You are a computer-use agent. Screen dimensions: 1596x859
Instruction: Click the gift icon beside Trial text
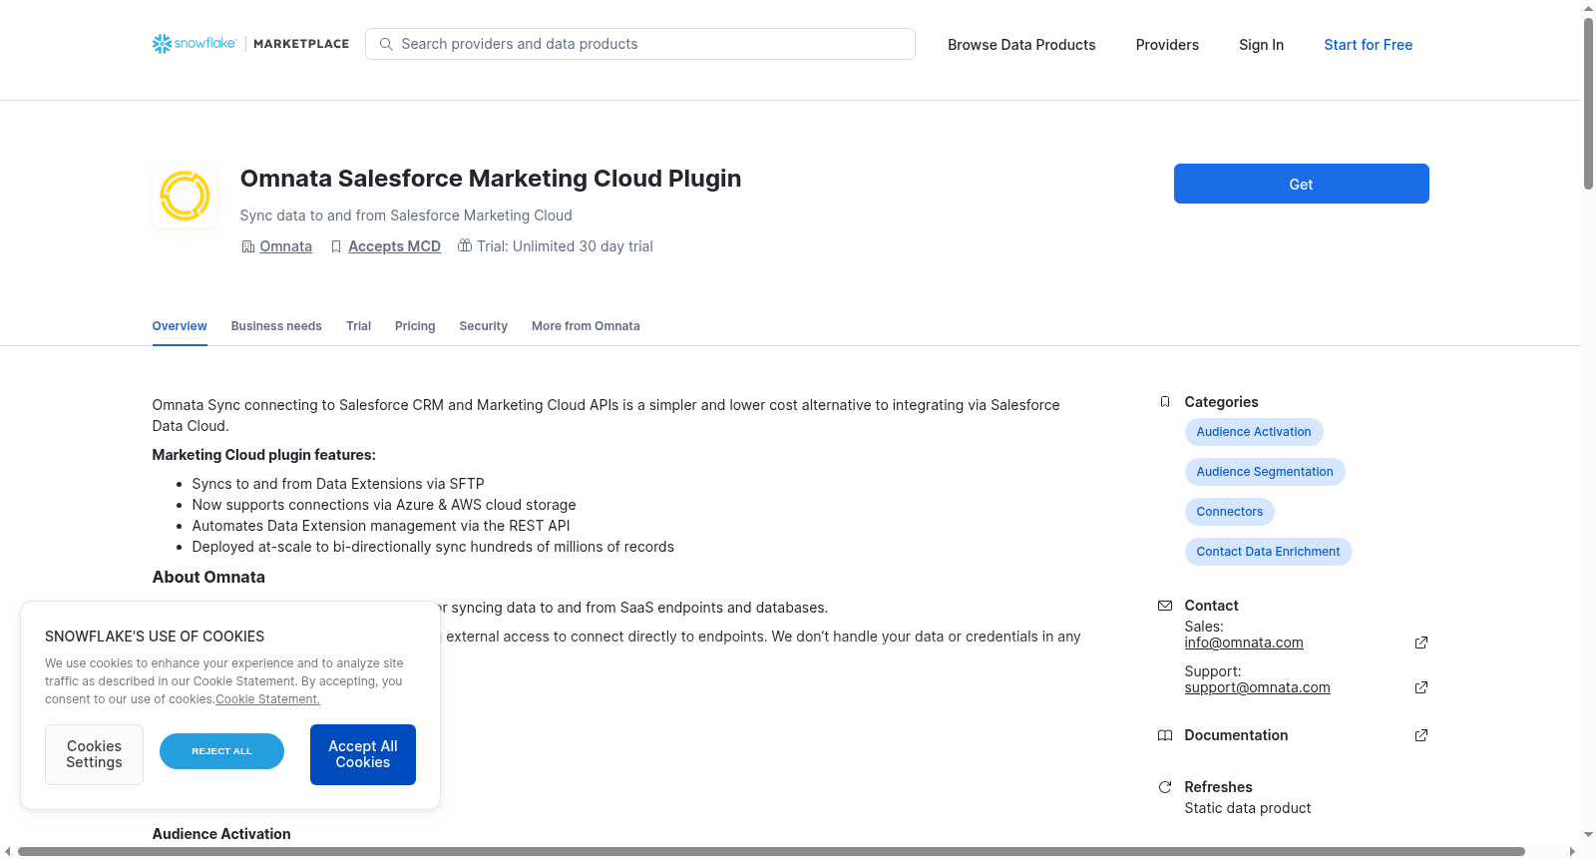(465, 245)
